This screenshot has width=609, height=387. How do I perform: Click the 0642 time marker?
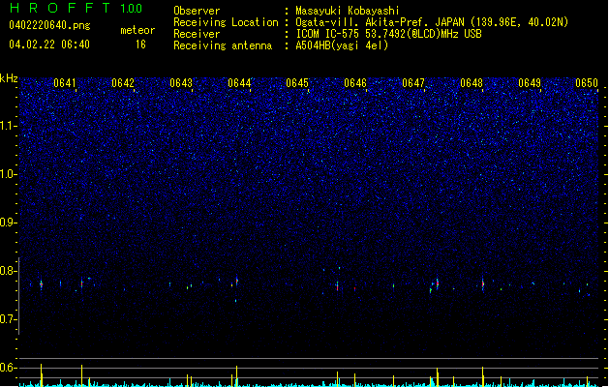coord(123,83)
